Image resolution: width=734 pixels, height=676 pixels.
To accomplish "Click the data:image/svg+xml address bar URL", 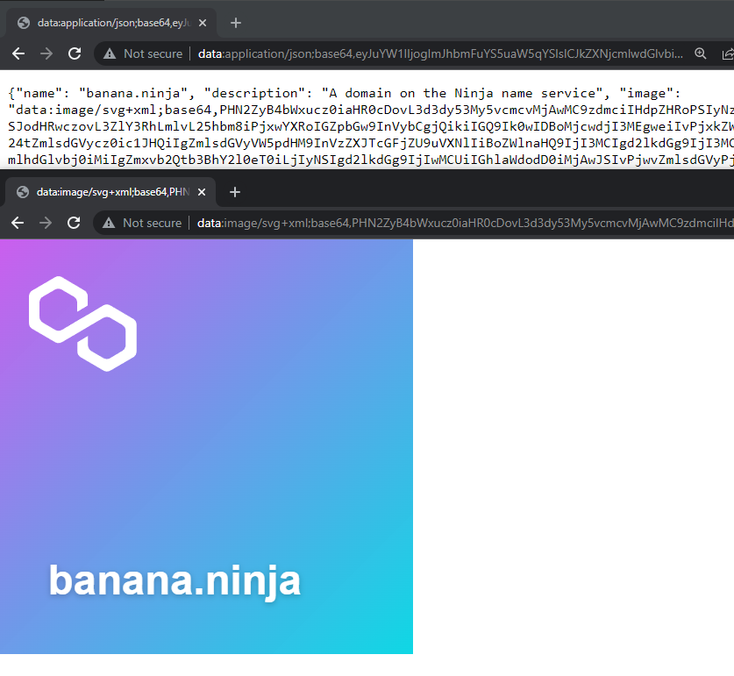I will click(466, 223).
